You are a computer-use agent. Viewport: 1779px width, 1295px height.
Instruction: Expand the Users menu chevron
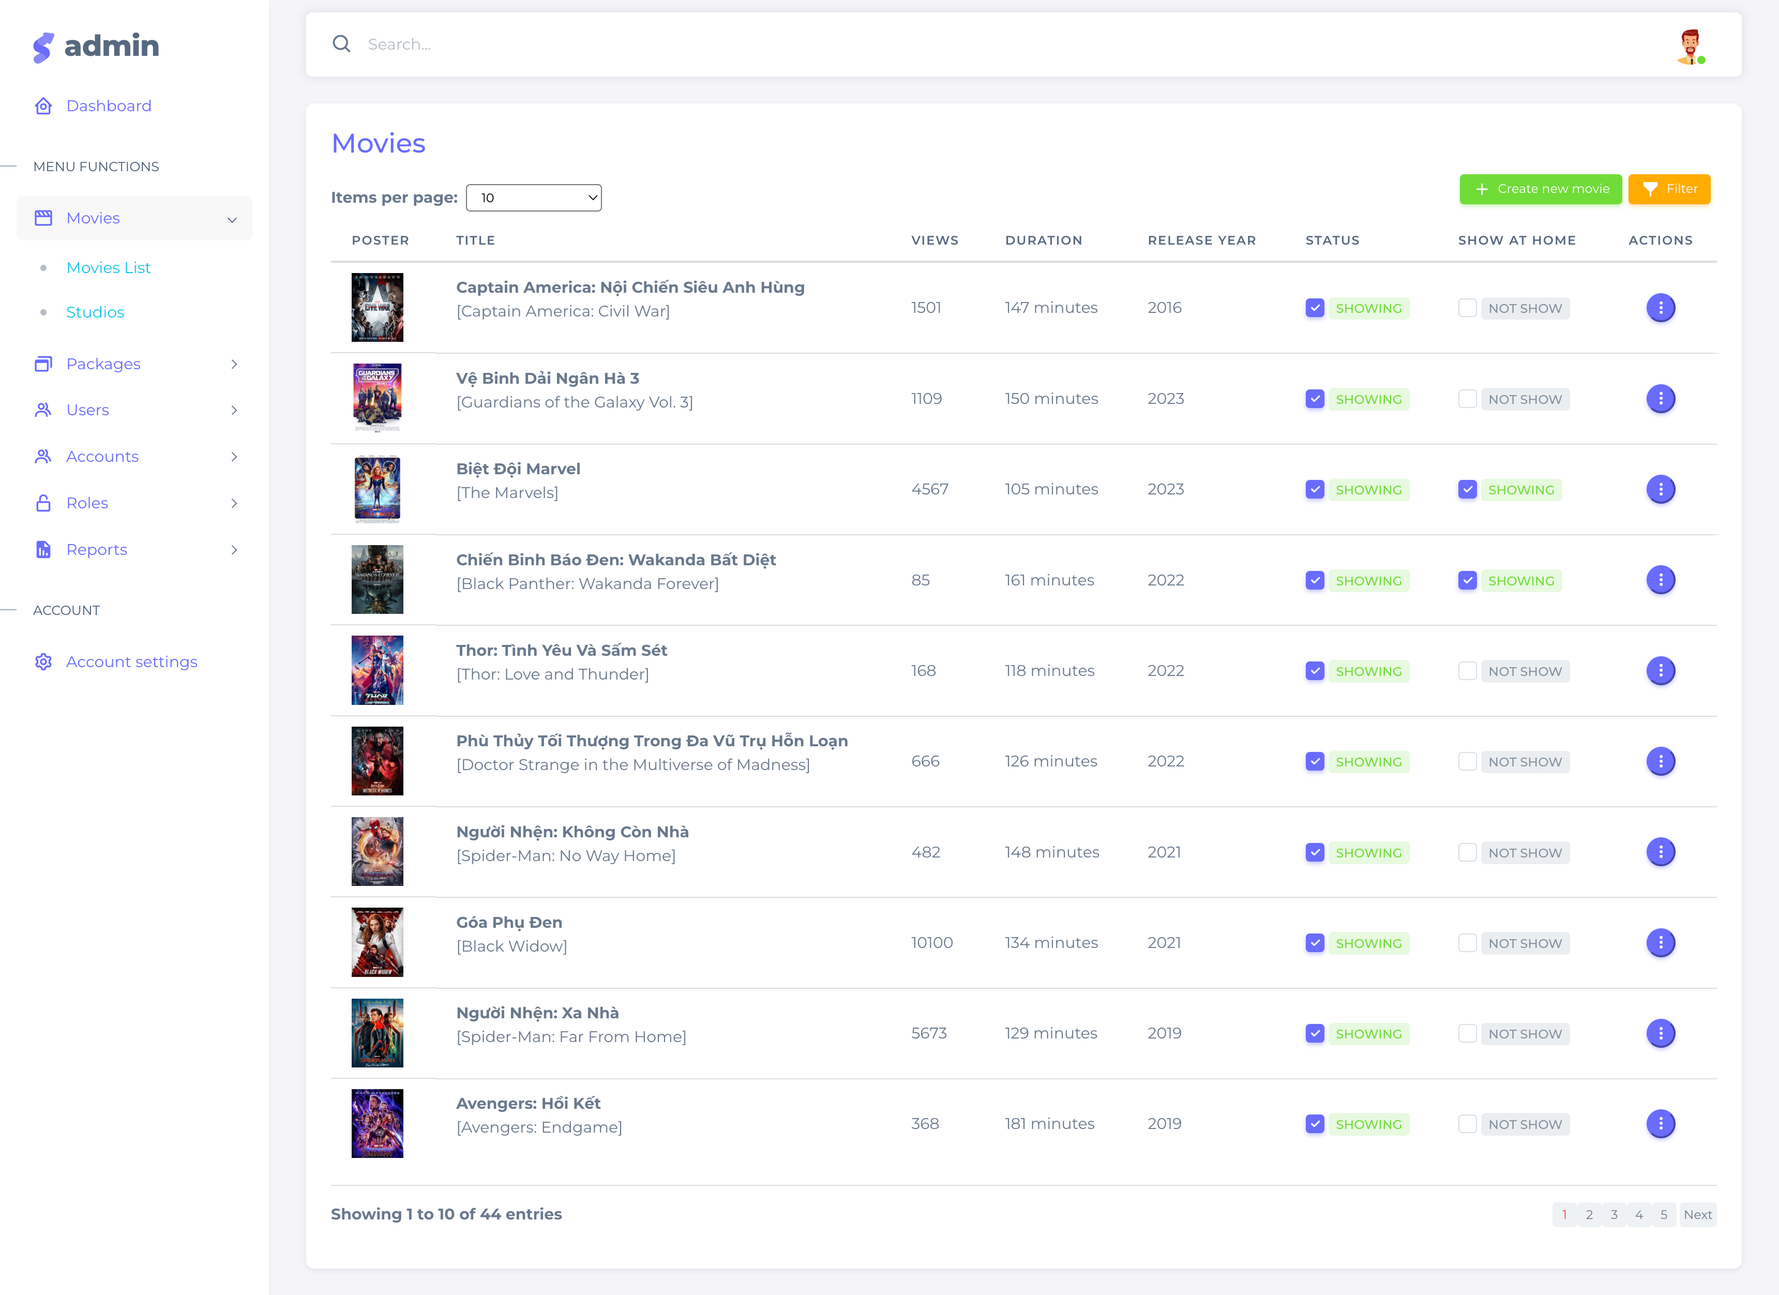click(x=234, y=410)
